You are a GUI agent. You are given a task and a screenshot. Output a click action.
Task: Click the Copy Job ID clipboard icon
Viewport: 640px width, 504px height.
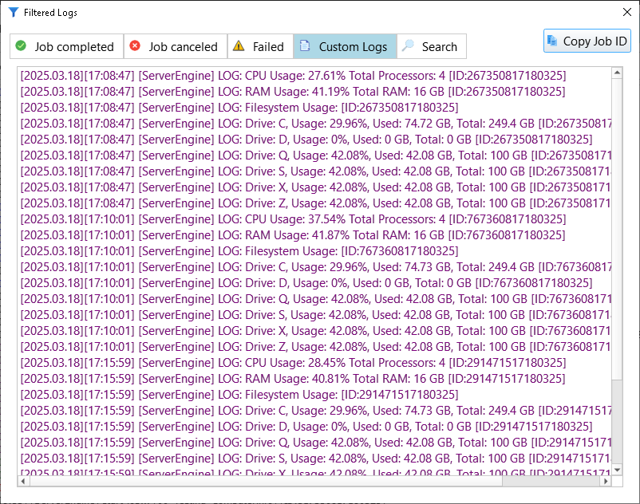click(553, 41)
